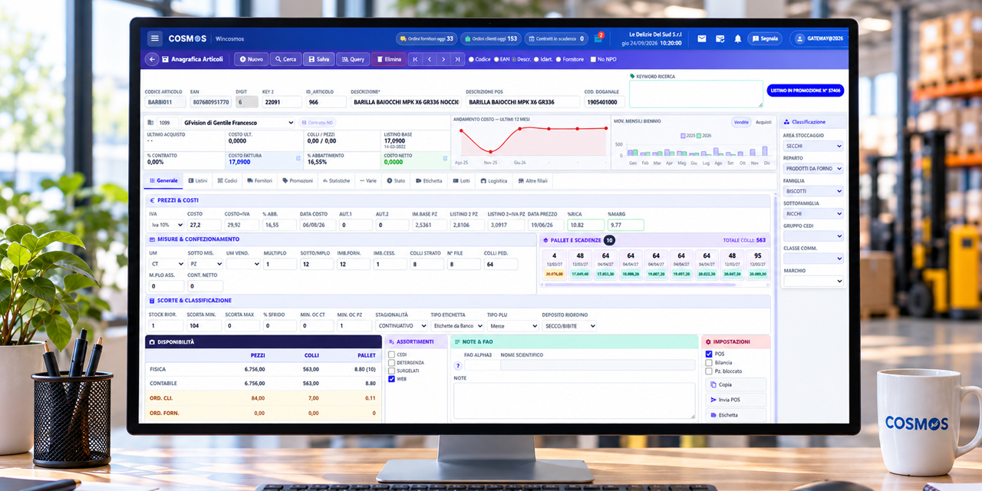Open the Stagionalità dropdown CONTINUATIVO
The height and width of the screenshot is (491, 982).
(401, 326)
